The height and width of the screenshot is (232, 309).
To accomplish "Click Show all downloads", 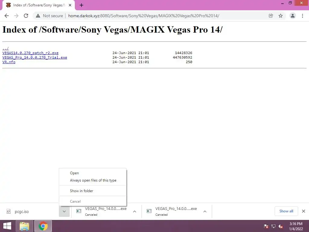I will pos(286,211).
